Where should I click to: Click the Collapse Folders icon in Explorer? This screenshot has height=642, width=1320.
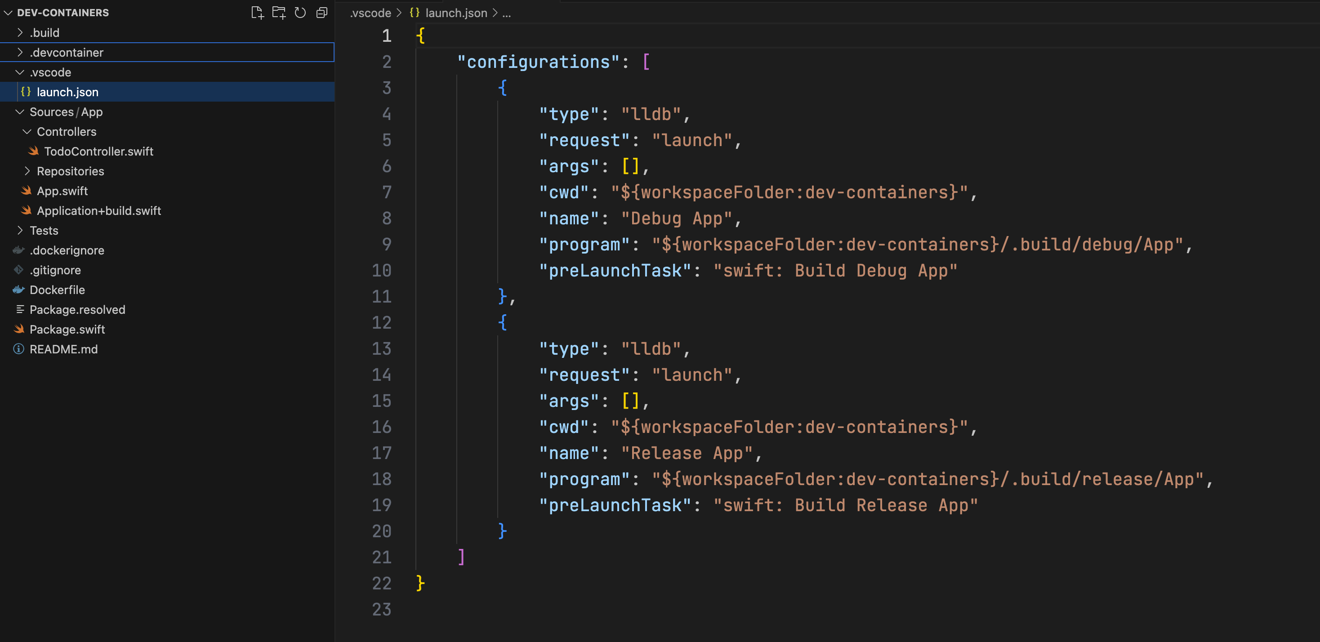322,13
